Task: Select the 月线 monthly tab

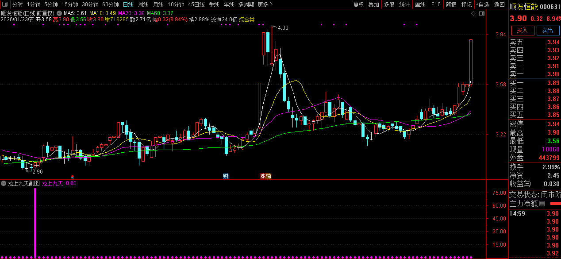Action: 158,4
